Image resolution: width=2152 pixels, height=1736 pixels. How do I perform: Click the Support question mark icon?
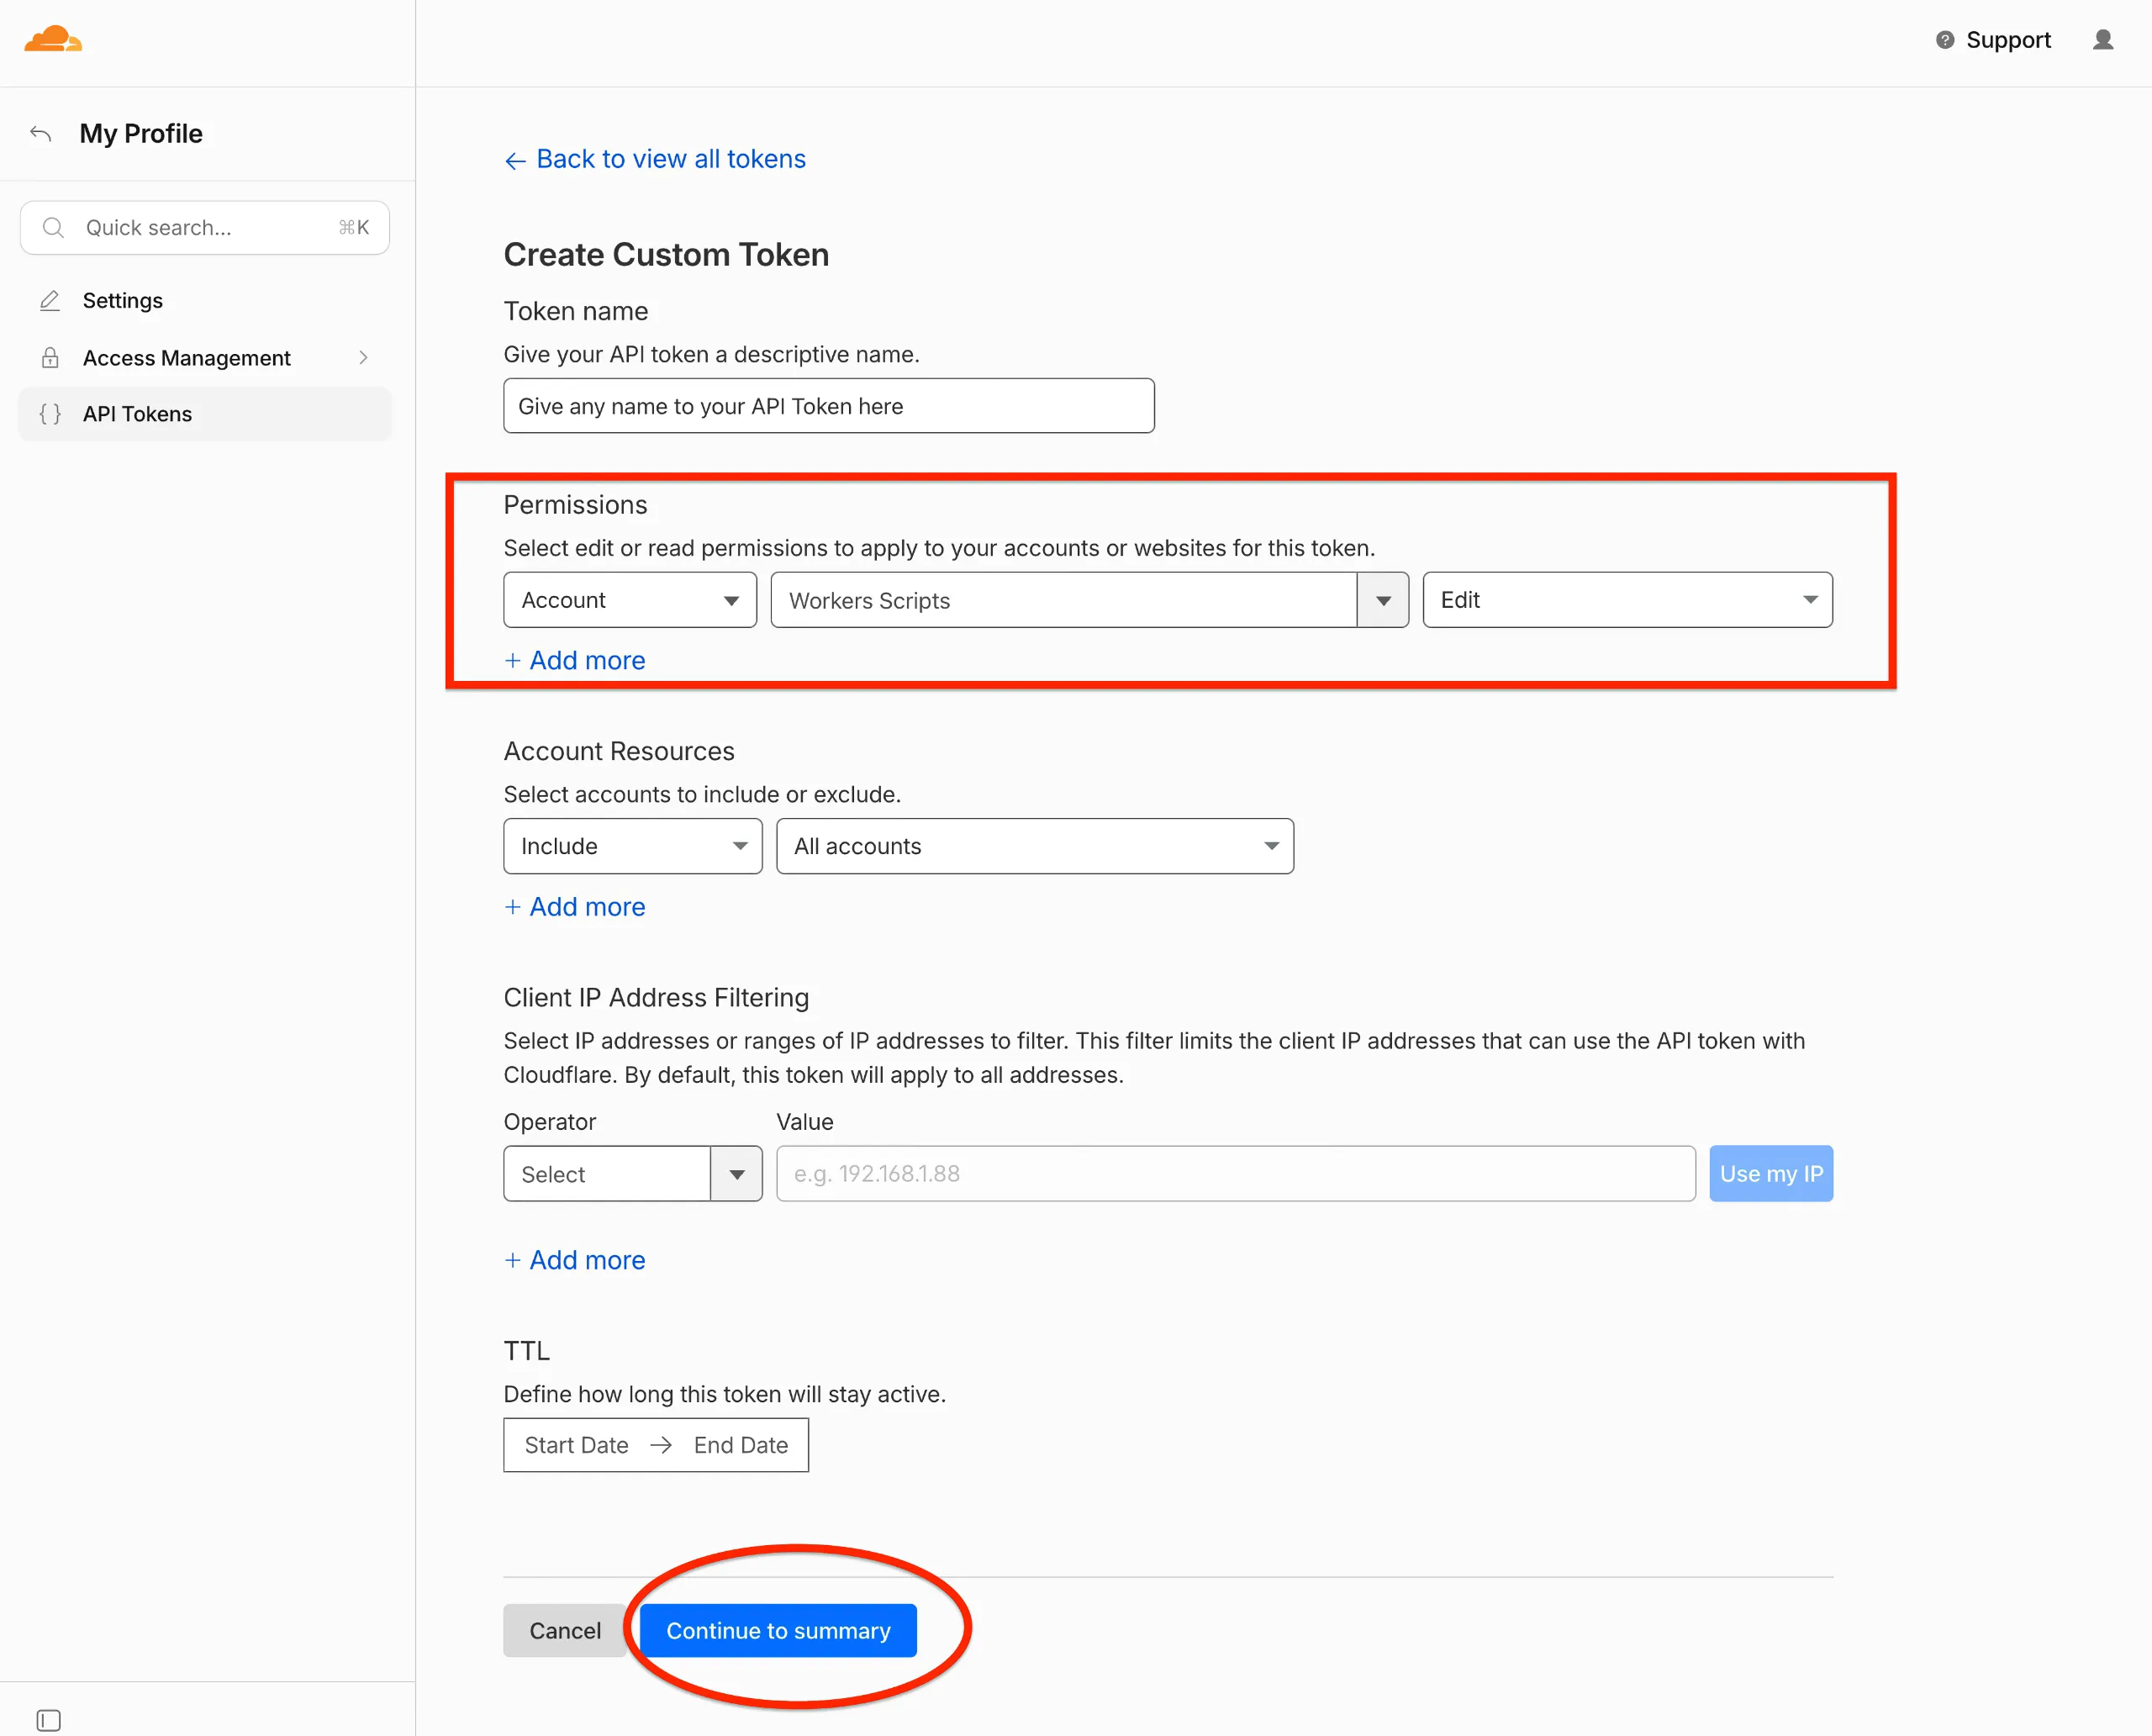coord(1944,40)
